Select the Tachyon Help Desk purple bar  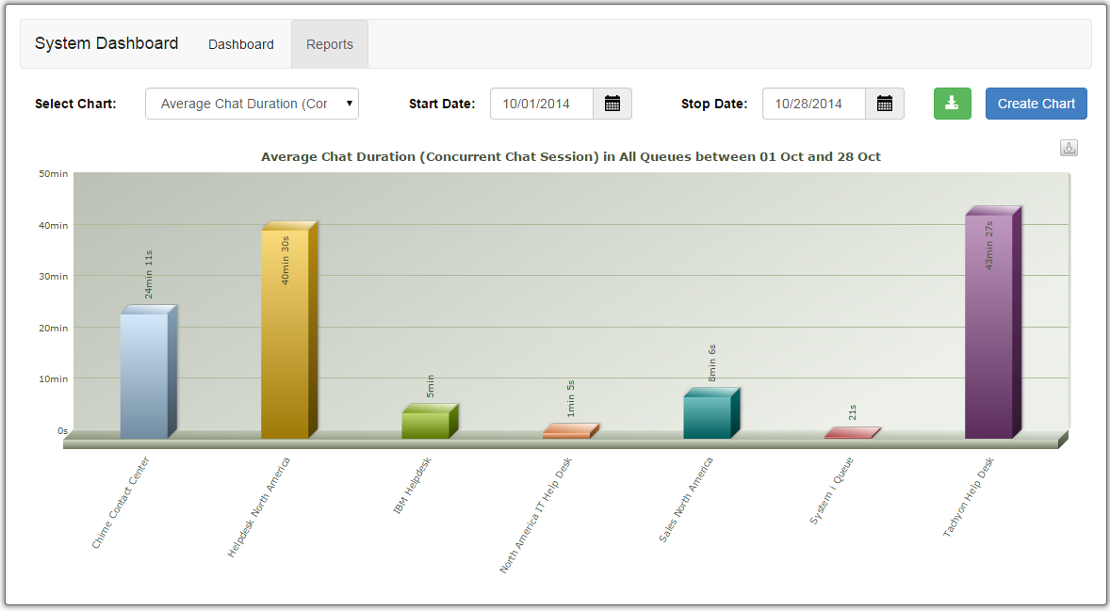[992, 323]
